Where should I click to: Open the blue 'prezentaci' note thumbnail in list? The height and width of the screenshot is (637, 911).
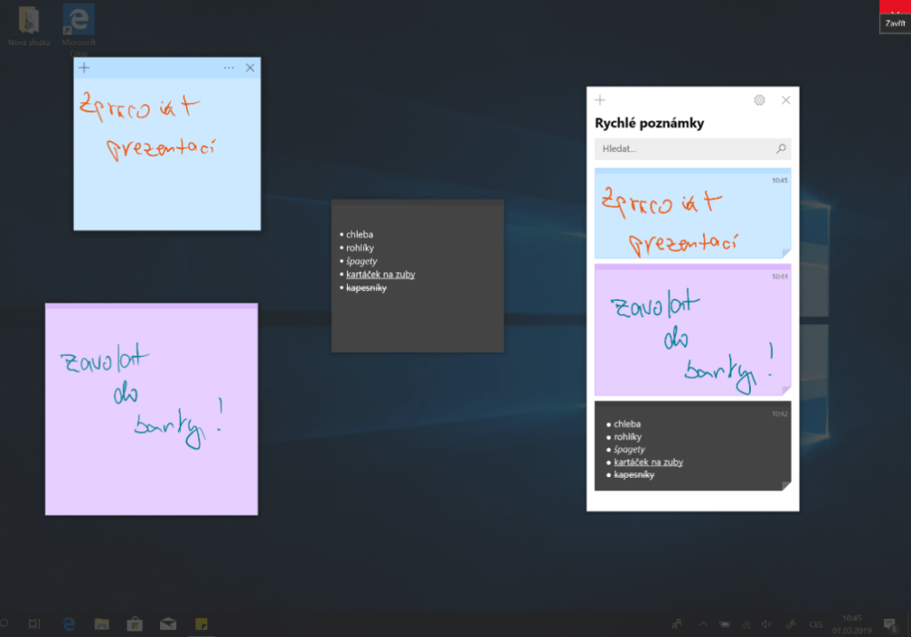pos(692,214)
